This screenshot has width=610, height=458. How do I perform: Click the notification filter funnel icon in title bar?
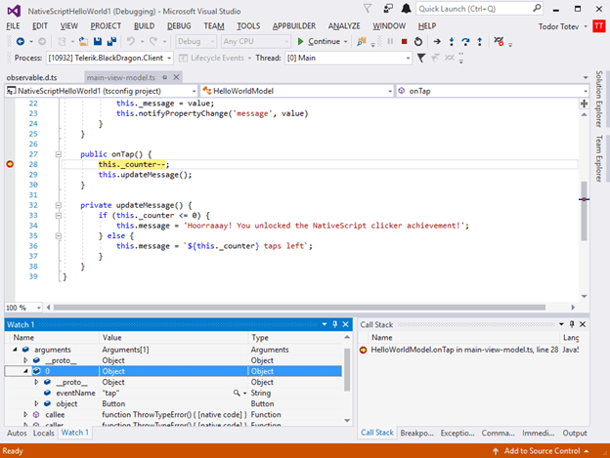coord(368,9)
